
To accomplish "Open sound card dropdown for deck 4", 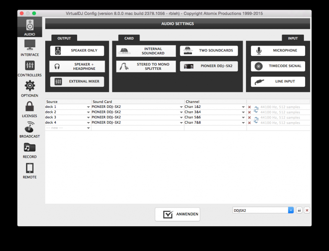I will tap(181, 123).
